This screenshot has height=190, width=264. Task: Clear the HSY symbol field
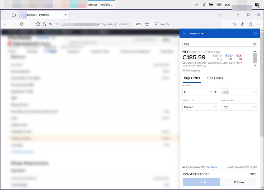click(x=254, y=44)
